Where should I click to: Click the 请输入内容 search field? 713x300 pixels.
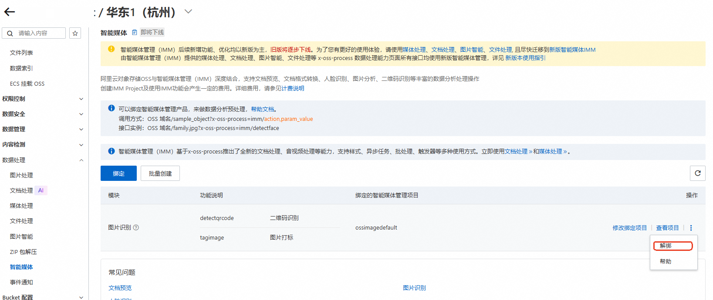(x=34, y=33)
